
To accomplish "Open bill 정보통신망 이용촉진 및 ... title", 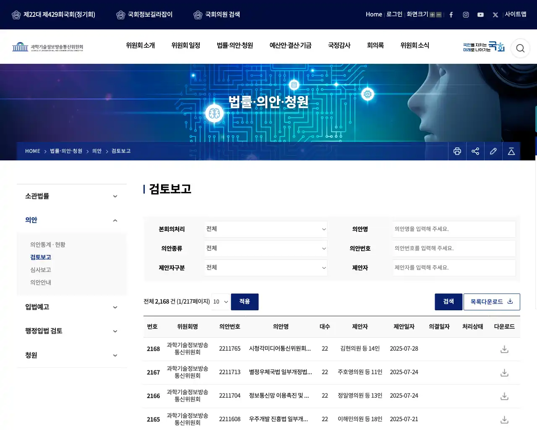I will 279,396.
